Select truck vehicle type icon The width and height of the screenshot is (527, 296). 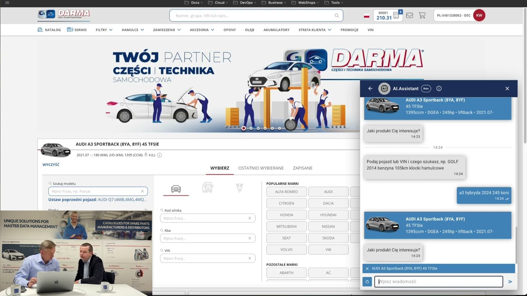[208, 188]
